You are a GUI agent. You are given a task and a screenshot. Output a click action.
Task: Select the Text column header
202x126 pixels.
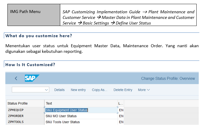[x=81, y=103]
